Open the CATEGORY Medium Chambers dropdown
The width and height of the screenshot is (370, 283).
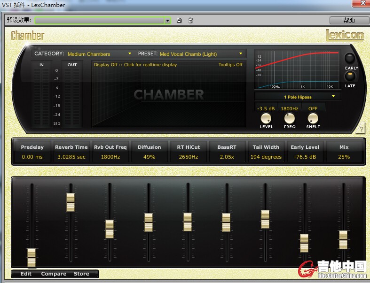[99, 54]
